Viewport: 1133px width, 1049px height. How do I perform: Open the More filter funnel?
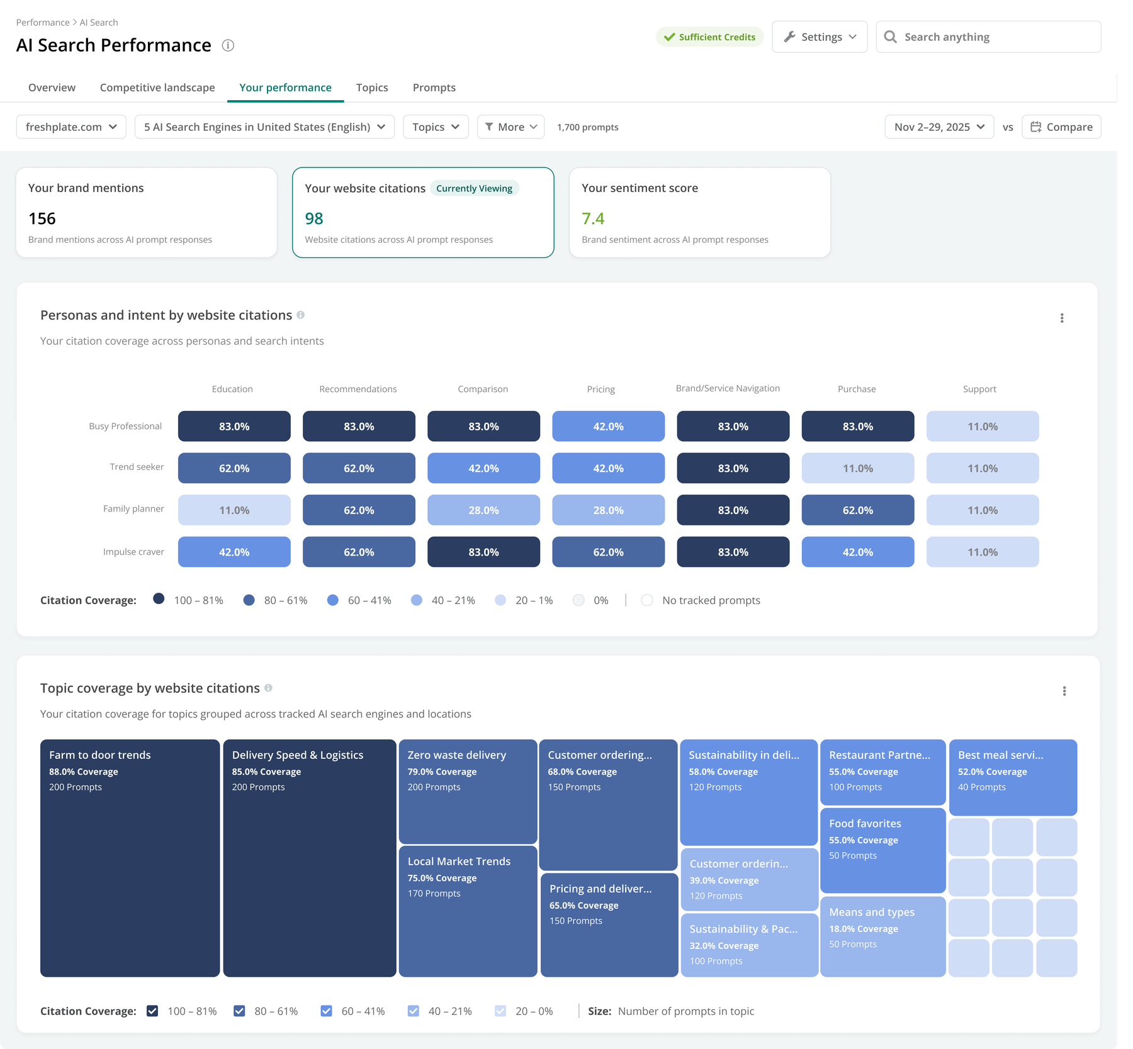[510, 127]
